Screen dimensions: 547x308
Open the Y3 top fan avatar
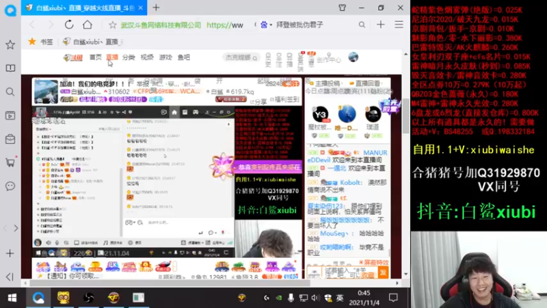point(320,114)
